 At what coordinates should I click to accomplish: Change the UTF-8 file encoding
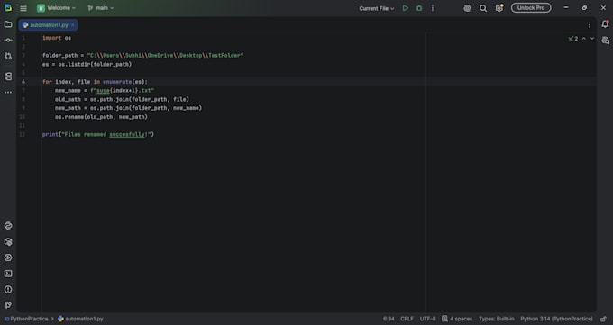[427, 319]
